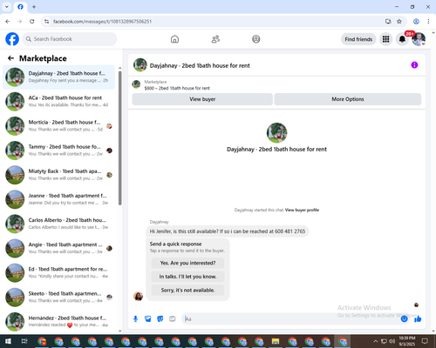Image resolution: width=436 pixels, height=348 pixels.
Task: Open a new browser tab
Action: (x=34, y=7)
